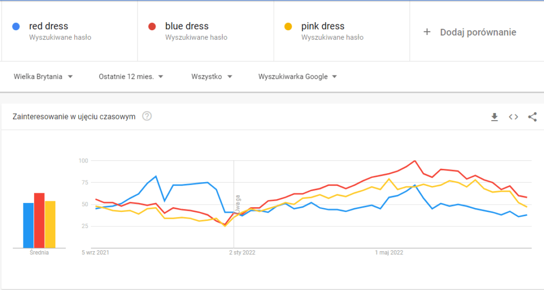Viewport: 544px width, 290px height.
Task: Click the embed code icon
Action: click(513, 117)
